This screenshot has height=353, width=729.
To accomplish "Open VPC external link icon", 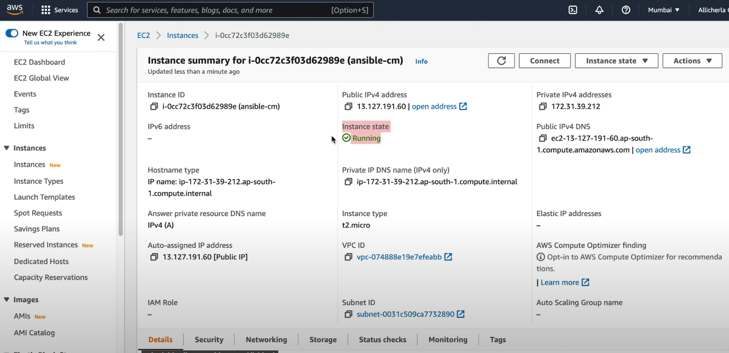I will point(448,257).
